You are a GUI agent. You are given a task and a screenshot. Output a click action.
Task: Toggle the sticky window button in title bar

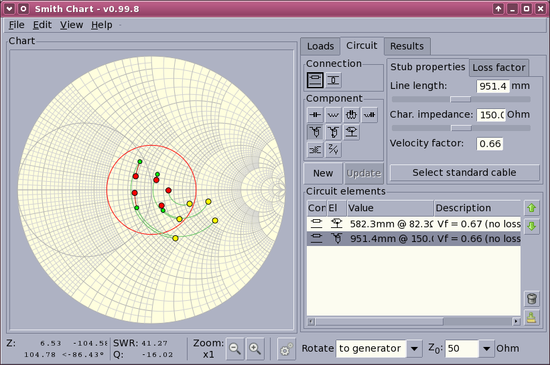pyautogui.click(x=23, y=9)
